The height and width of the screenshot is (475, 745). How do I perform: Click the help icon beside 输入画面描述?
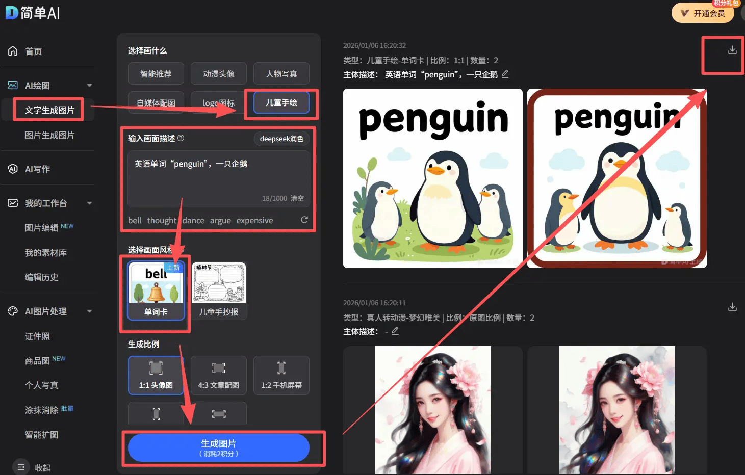(x=181, y=138)
